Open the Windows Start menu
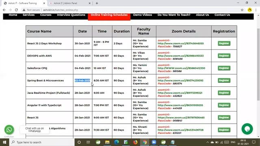Viewport: 260px width, 146px height. tap(4, 142)
